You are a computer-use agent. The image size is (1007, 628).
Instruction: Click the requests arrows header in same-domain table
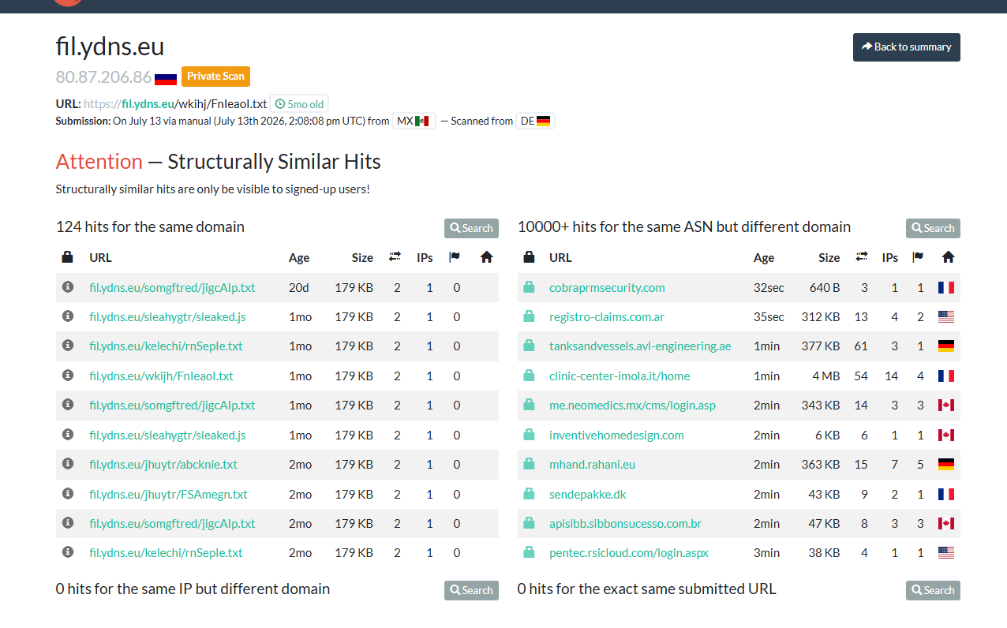tap(395, 257)
